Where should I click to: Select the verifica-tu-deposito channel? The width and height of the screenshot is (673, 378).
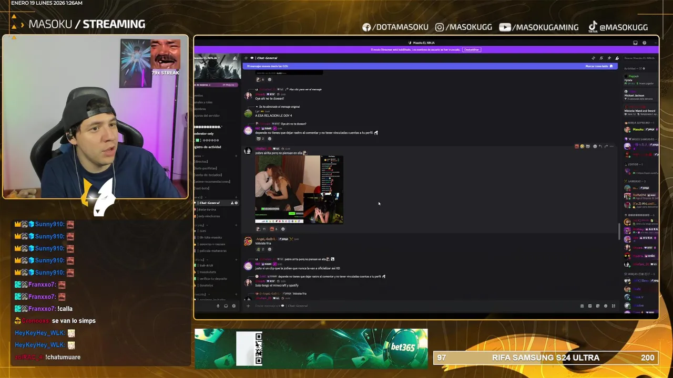click(x=213, y=279)
